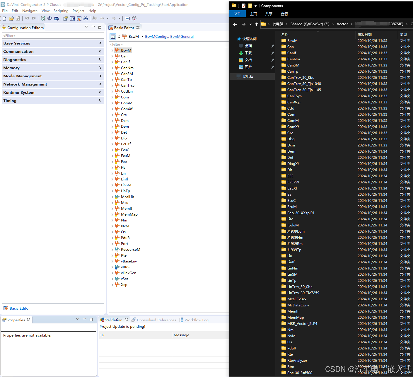
Task: Click Explorer up-one-level arrow
Action: (257, 24)
